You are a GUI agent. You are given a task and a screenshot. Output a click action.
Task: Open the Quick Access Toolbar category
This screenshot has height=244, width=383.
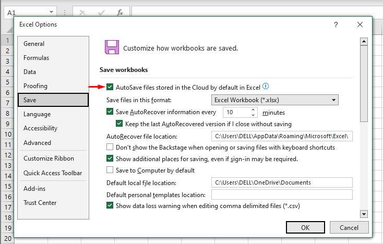click(x=53, y=173)
